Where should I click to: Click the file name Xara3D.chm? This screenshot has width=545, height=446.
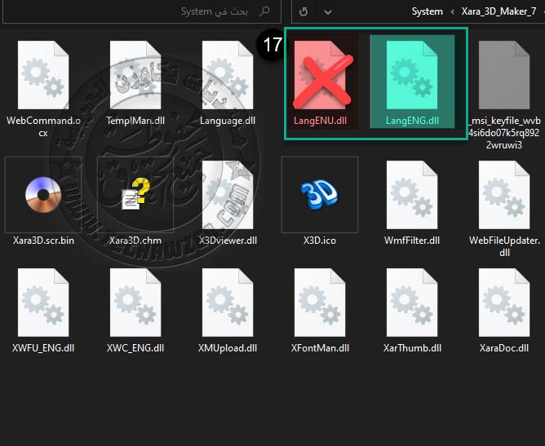click(x=135, y=241)
